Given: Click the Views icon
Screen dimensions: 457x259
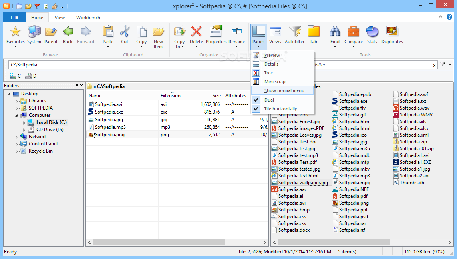Looking at the screenshot, I should [275, 32].
